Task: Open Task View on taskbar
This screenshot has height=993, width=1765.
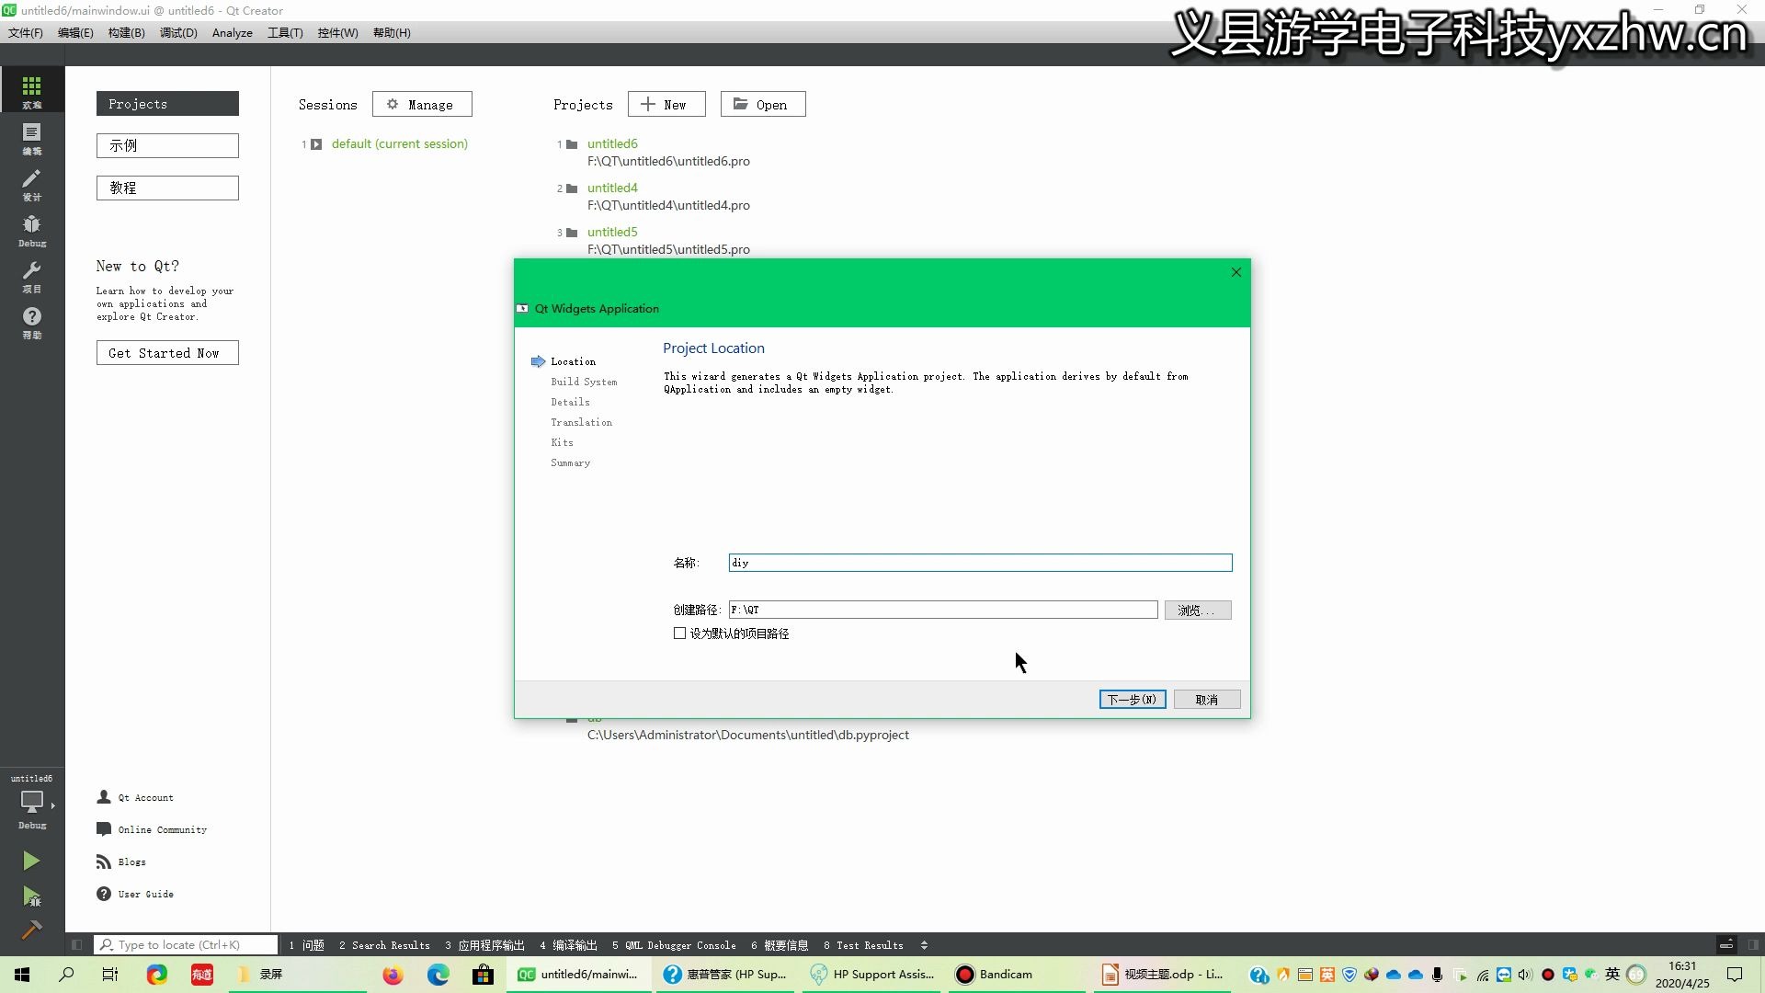Action: pyautogui.click(x=110, y=975)
